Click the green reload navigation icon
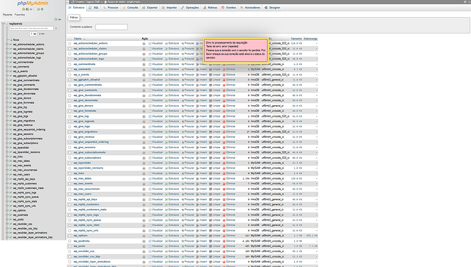Image resolution: width=471 pixels, height=267 pixels. click(42, 9)
